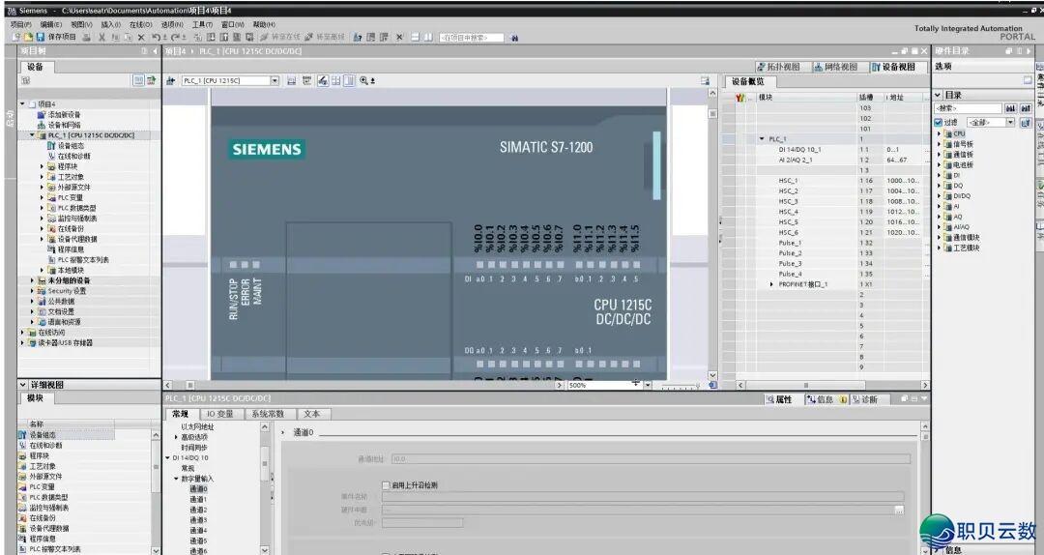Viewport: 1044px width, 555px height.
Task: Click the new project toolbar icon
Action: pos(16,38)
